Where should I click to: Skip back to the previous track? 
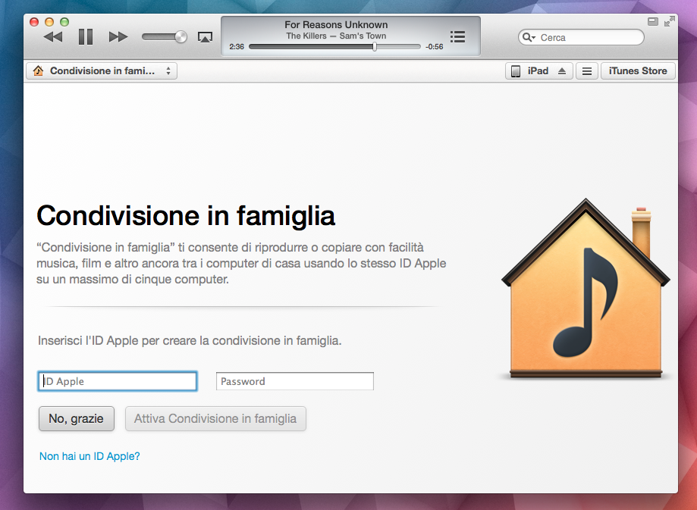[53, 37]
